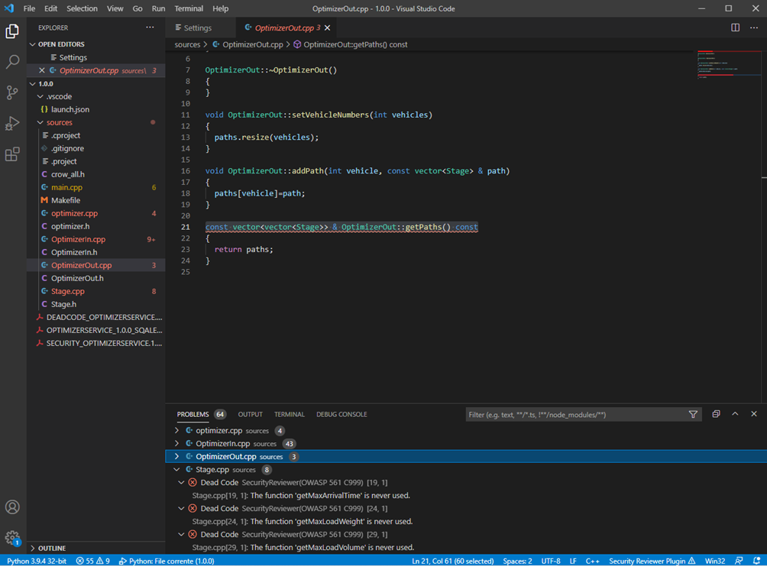This screenshot has width=767, height=566.
Task: Open the Extensions view
Action: pos(11,154)
